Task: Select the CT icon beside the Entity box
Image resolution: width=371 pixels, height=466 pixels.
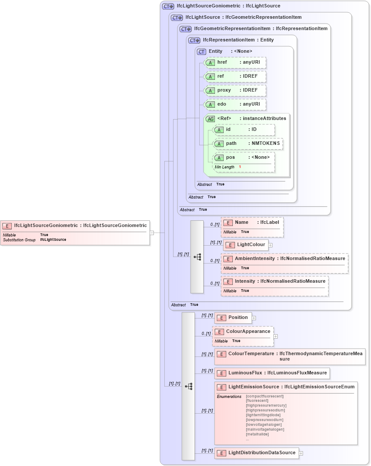Action: pos(201,51)
